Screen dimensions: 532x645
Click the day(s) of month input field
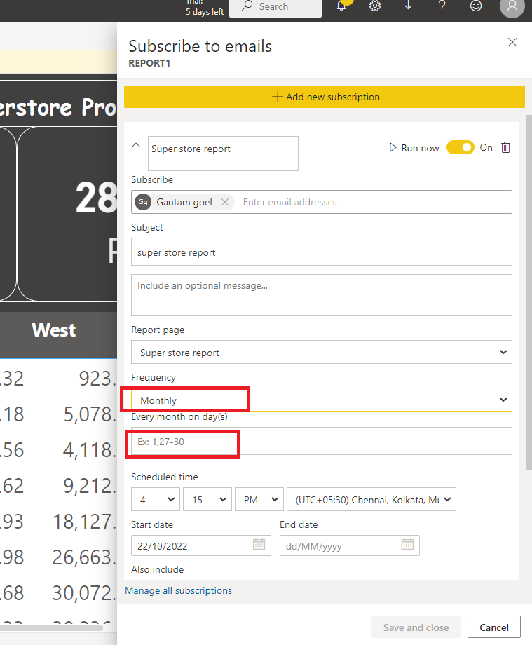[322, 441]
